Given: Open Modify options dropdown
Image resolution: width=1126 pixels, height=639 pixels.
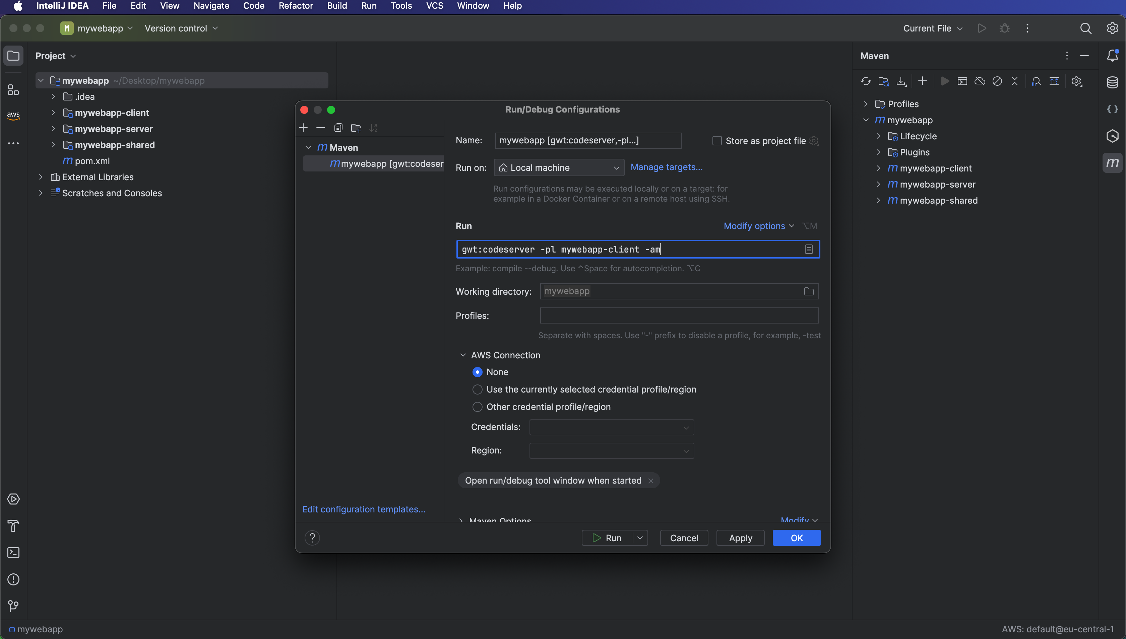Looking at the screenshot, I should (759, 226).
